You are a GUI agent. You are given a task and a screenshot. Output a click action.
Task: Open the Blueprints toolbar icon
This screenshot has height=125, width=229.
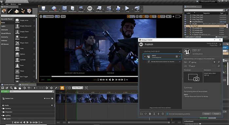pyautogui.click(x=99, y=9)
